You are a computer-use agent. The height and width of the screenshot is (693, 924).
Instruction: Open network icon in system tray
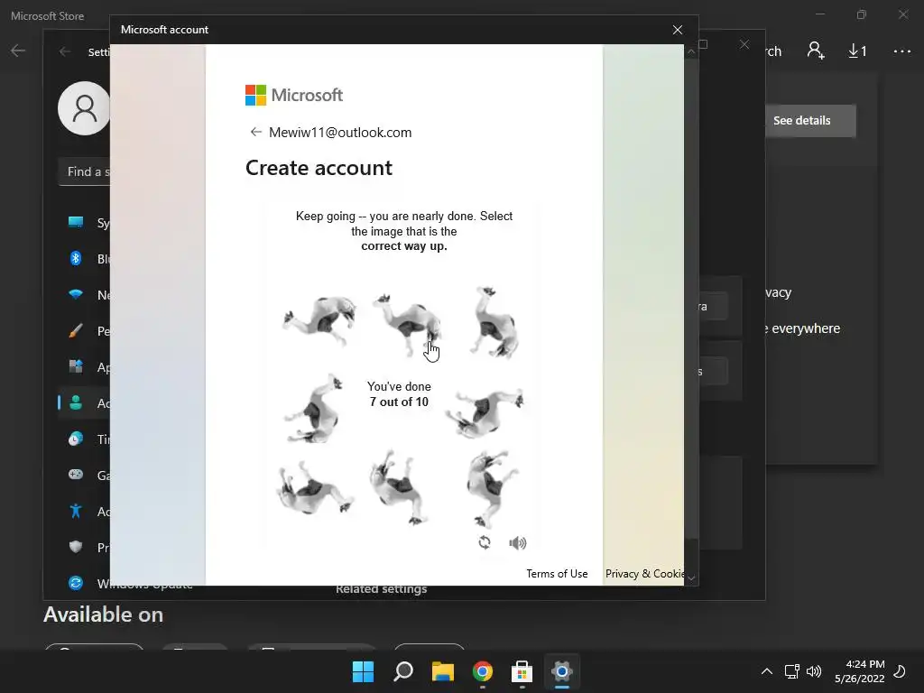(x=792, y=671)
